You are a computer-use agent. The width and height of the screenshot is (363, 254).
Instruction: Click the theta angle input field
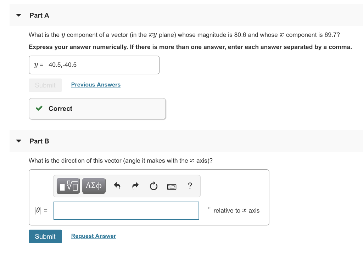(x=126, y=210)
